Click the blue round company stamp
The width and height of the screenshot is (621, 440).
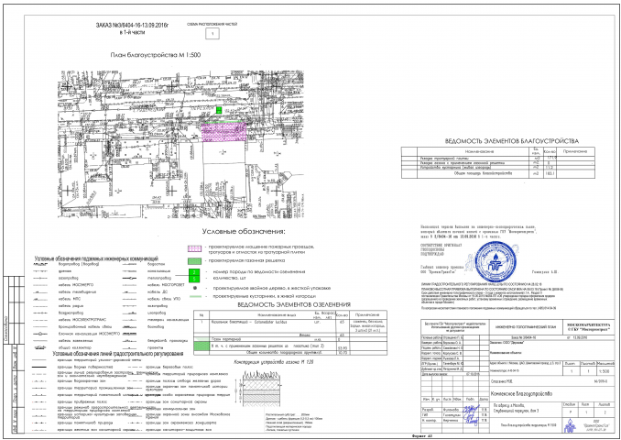pos(495,262)
